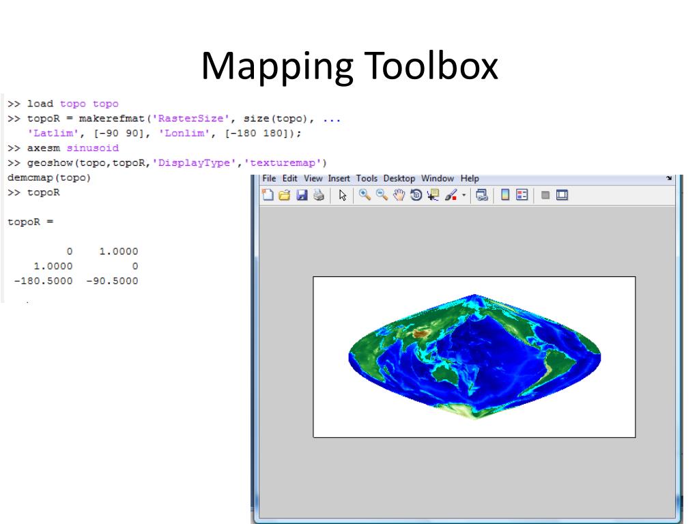Viewport: 699px width, 524px height.
Task: Click the Open File folder icon
Action: [285, 194]
